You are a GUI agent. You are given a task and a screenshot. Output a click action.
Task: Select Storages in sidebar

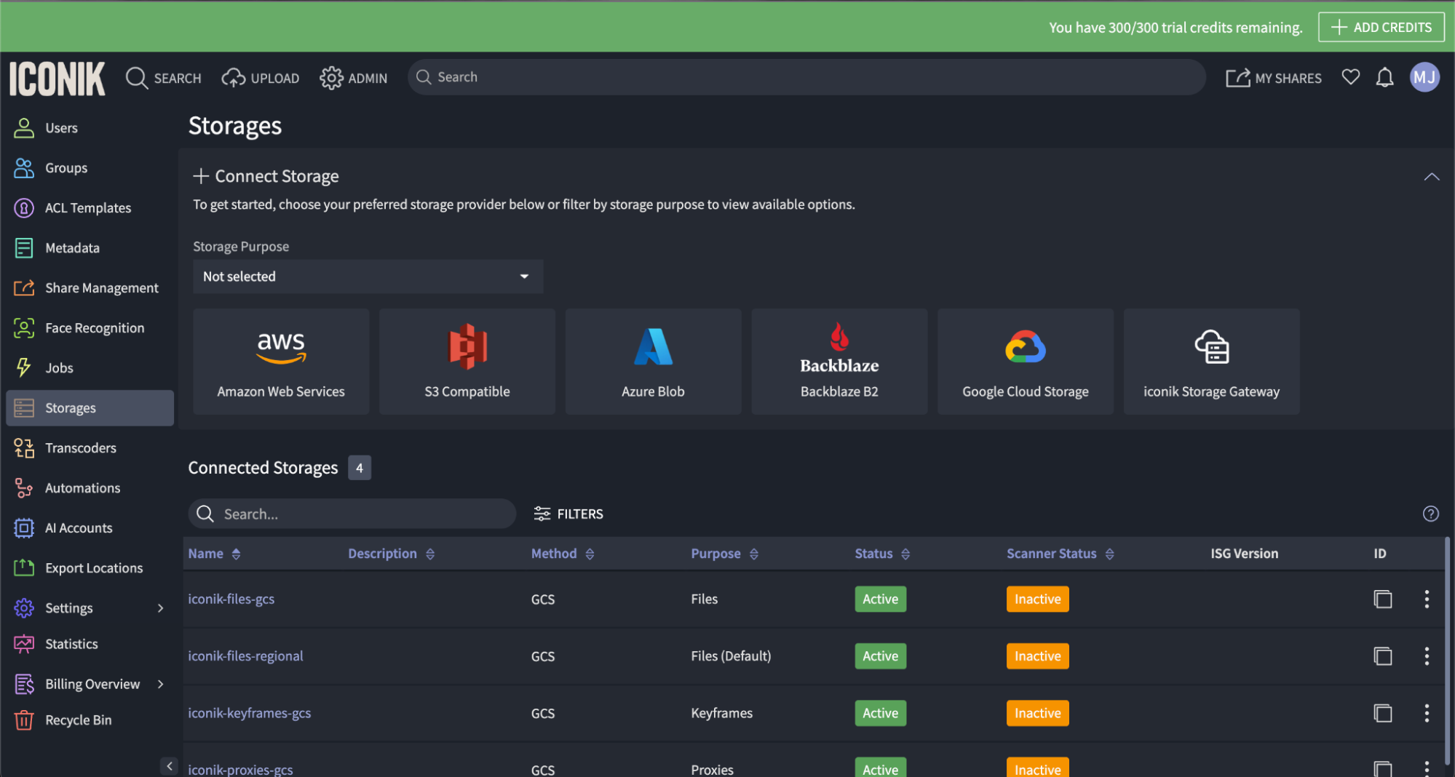90,408
